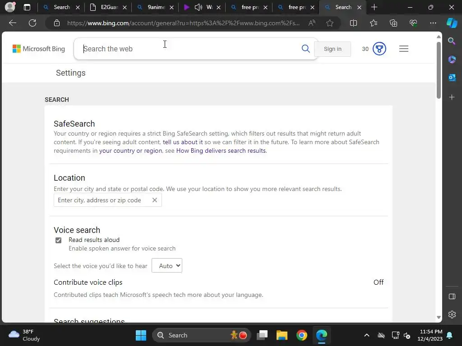462x346 pixels.
Task: Go to Microsoft Bing home logo
Action: 39,49
